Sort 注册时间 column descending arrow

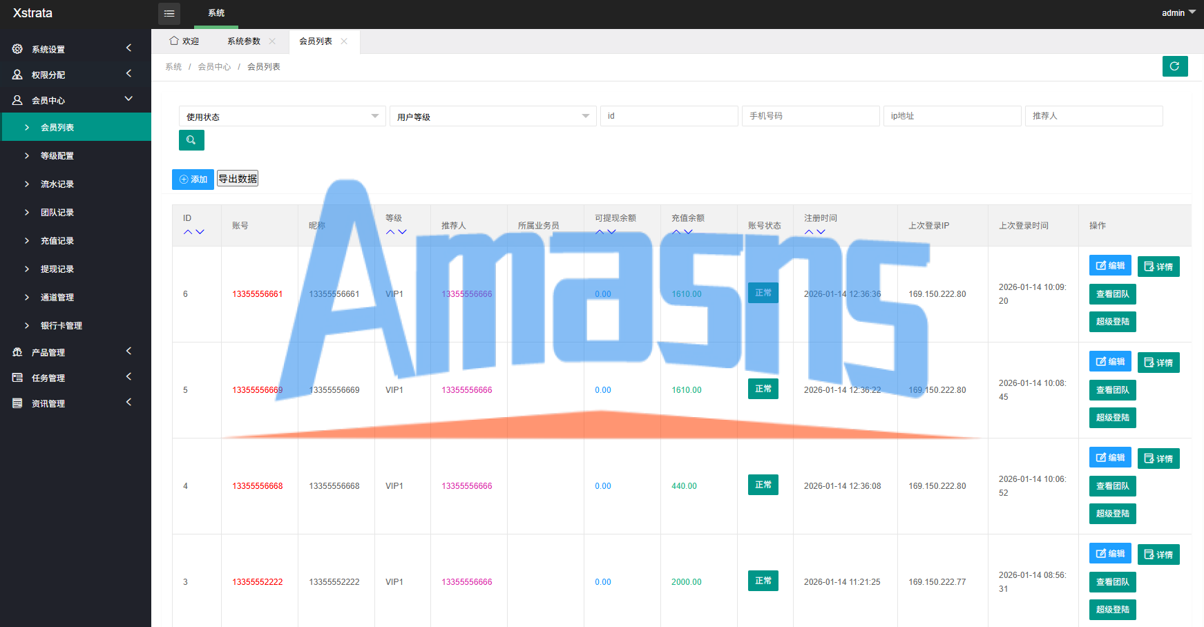(821, 232)
